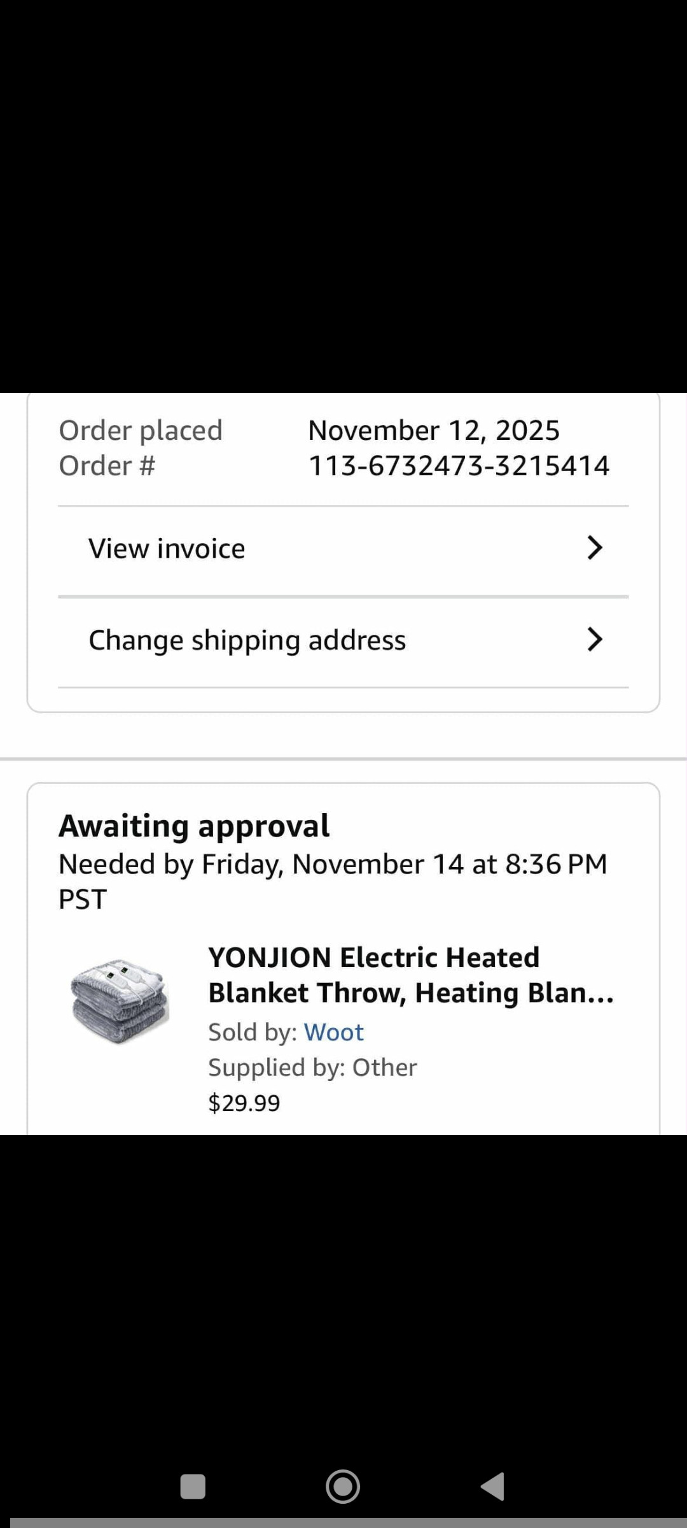Tap the Awaiting approval heading
The width and height of the screenshot is (687, 1528).
click(194, 826)
